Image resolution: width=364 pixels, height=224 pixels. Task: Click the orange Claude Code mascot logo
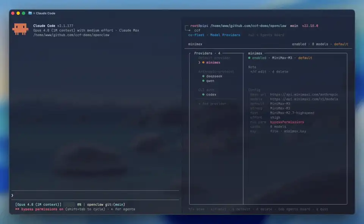(20, 29)
